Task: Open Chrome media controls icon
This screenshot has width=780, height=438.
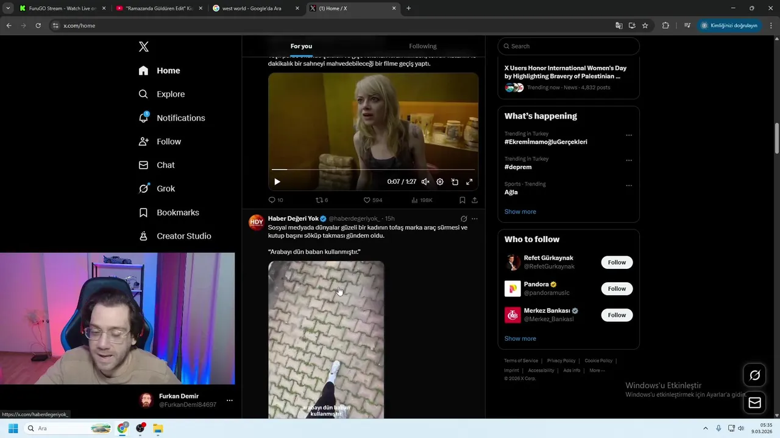Action: point(687,26)
